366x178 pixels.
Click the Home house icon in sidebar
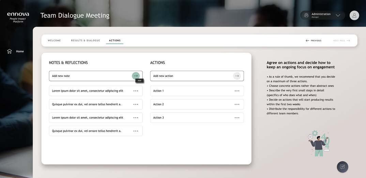coord(10,51)
